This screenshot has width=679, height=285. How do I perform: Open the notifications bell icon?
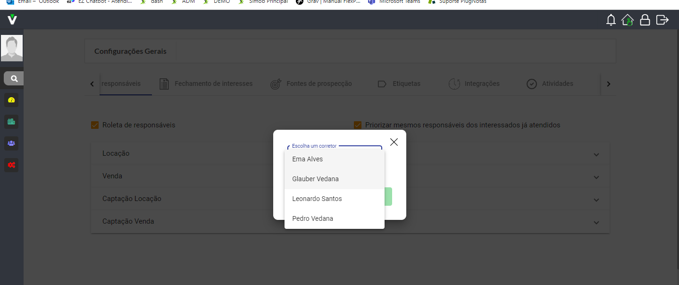[611, 20]
